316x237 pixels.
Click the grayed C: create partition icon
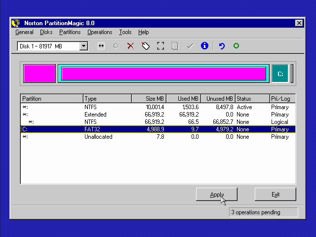tap(116, 46)
